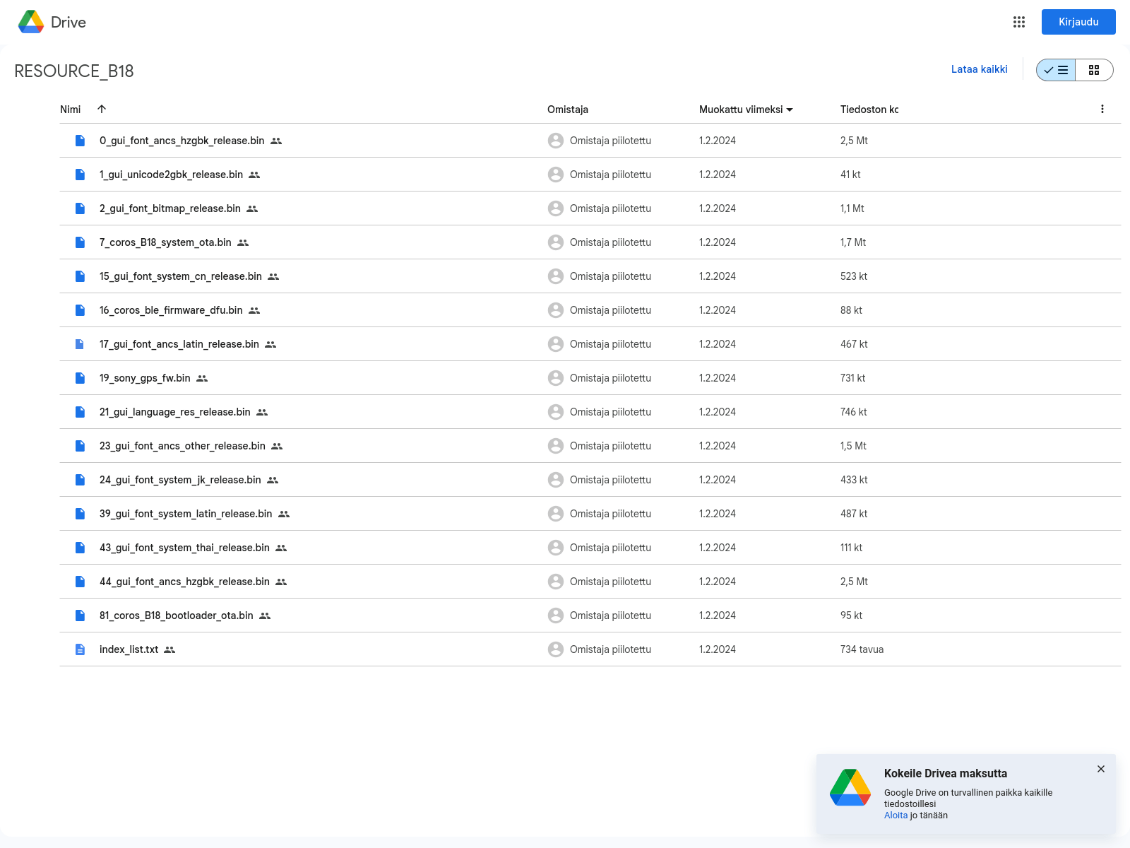Select file icon of 0_gui_font_ancs_hzgbk_release.bin
This screenshot has height=848, width=1130.
coord(80,141)
